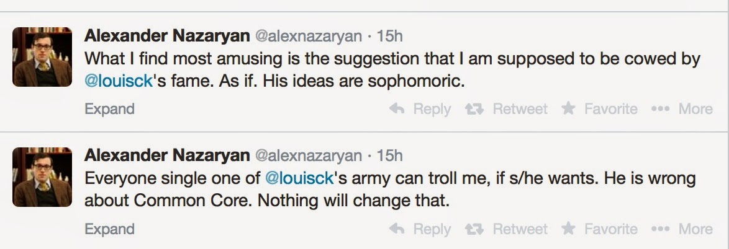Click the Reply arrow icon on the second tweet
729x249 pixels.
(397, 229)
